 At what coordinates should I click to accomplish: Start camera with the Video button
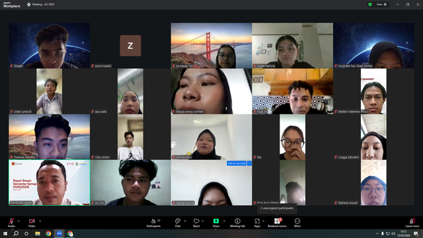tap(32, 223)
